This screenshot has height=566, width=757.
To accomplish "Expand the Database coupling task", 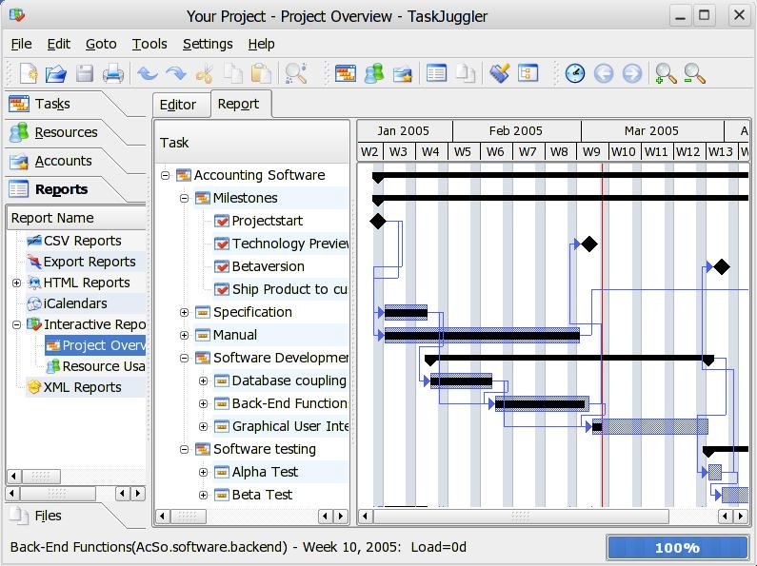I will click(x=203, y=381).
